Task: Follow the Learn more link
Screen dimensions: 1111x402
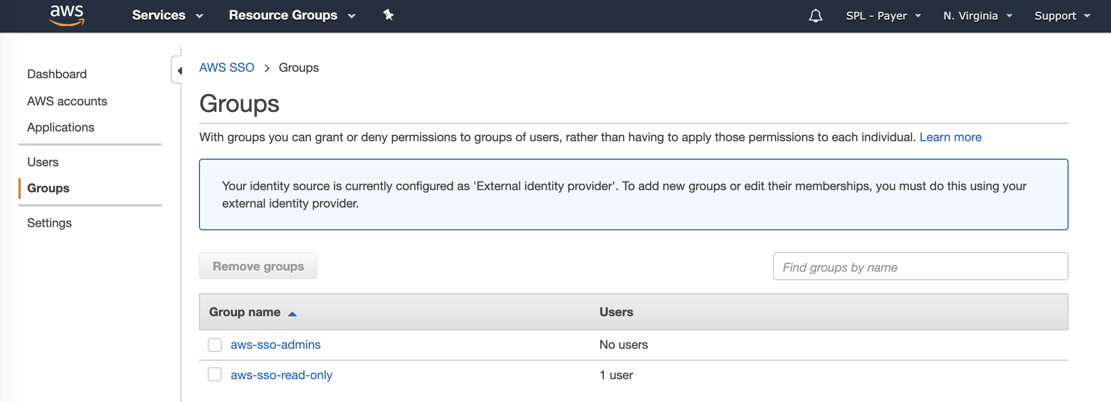Action: pyautogui.click(x=951, y=137)
